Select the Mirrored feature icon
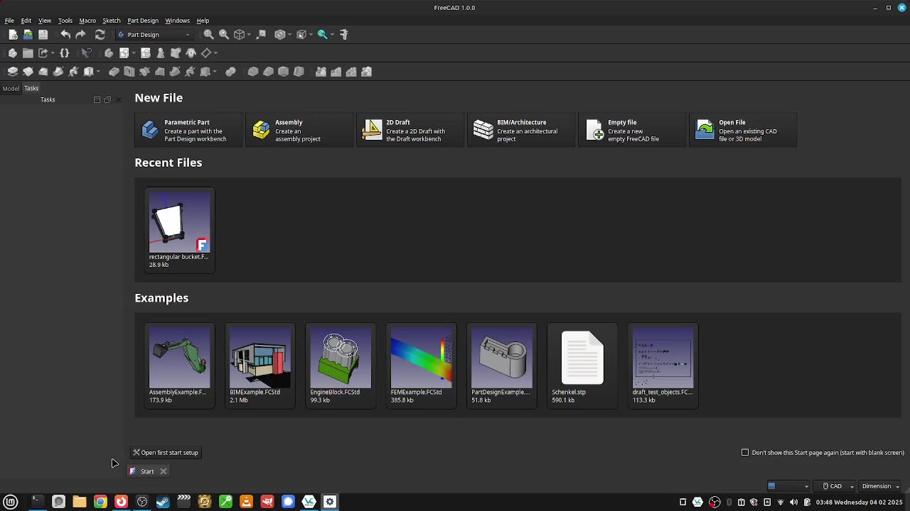 pos(321,72)
